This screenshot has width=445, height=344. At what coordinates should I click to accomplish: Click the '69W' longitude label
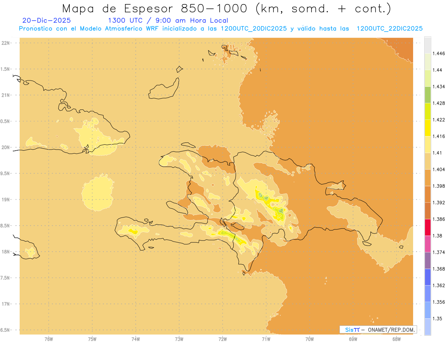coord(353,339)
